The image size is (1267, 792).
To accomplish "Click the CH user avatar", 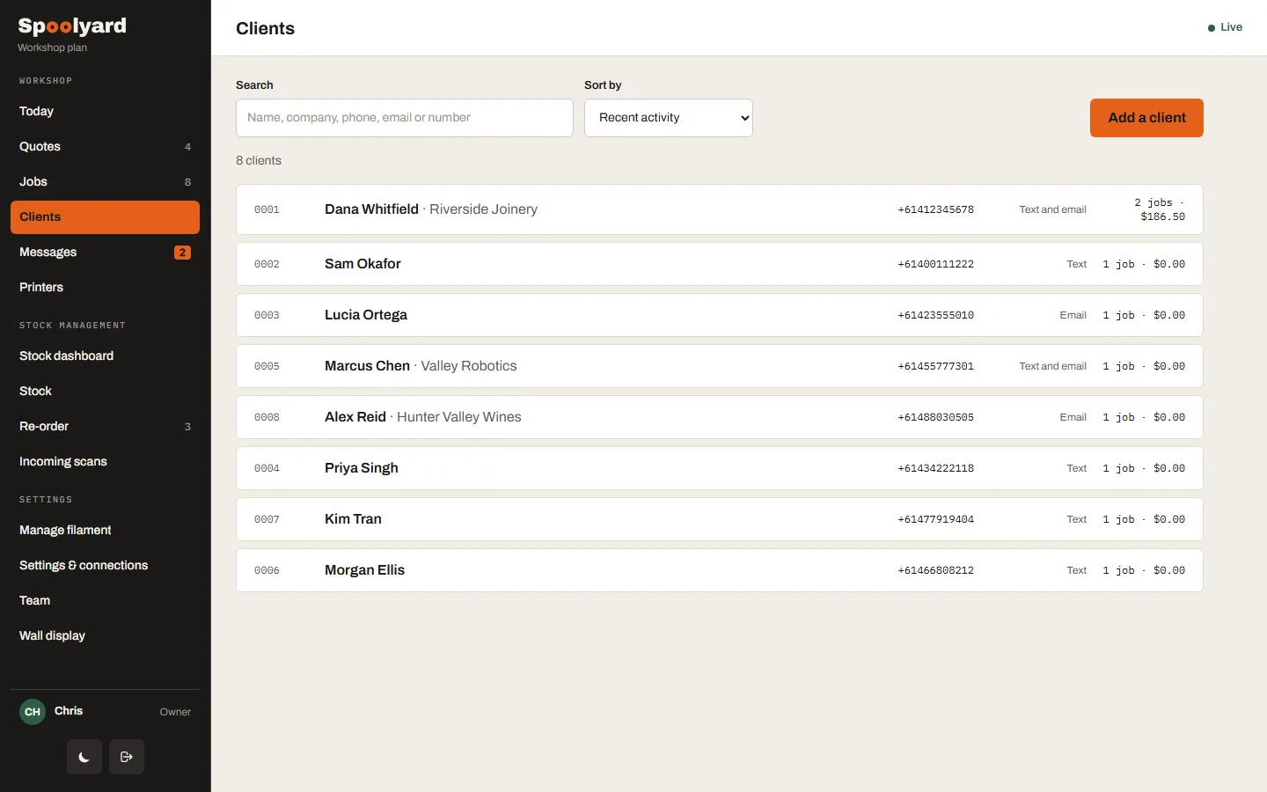I will pyautogui.click(x=33, y=711).
